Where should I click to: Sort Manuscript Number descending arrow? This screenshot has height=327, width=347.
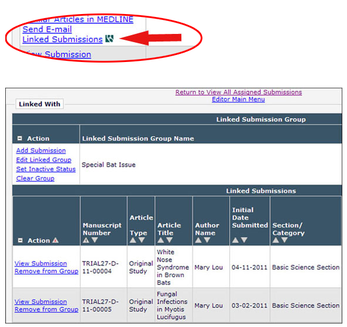click(95, 240)
